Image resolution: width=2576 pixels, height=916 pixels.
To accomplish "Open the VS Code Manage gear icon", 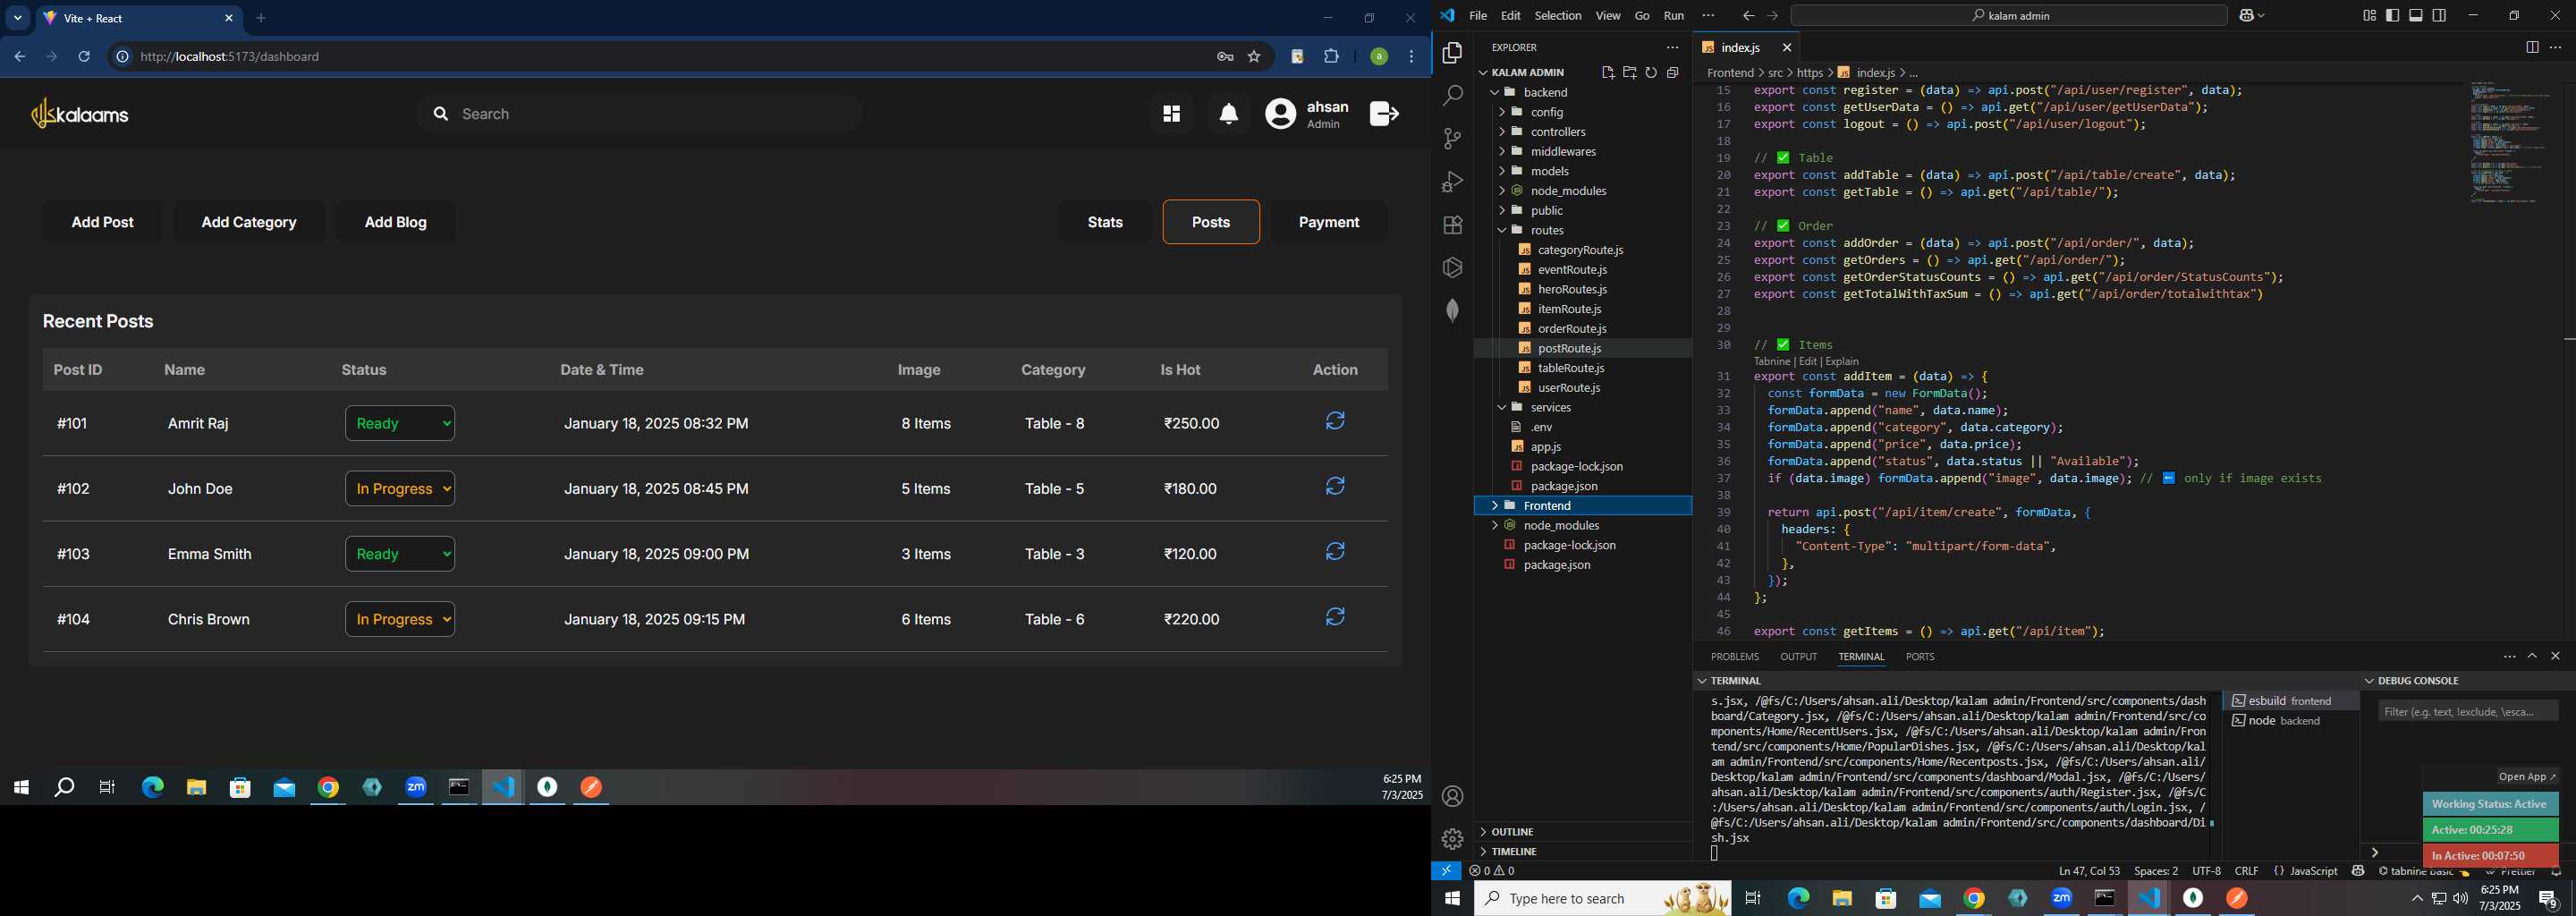I will 1452,839.
